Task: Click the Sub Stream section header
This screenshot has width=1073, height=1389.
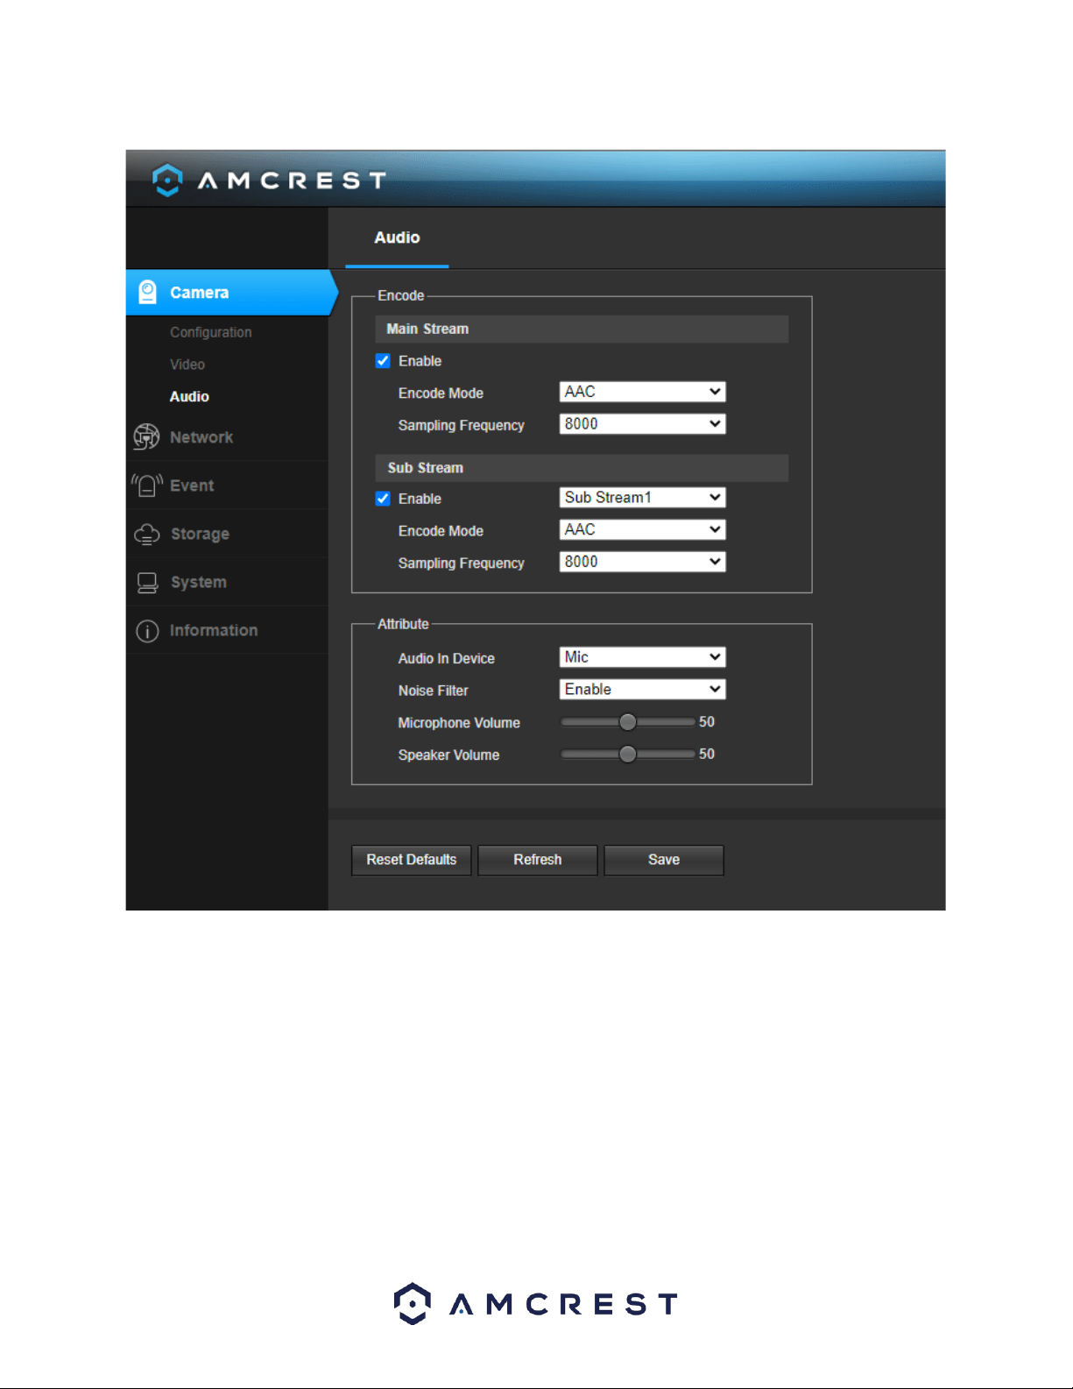Action: (582, 468)
